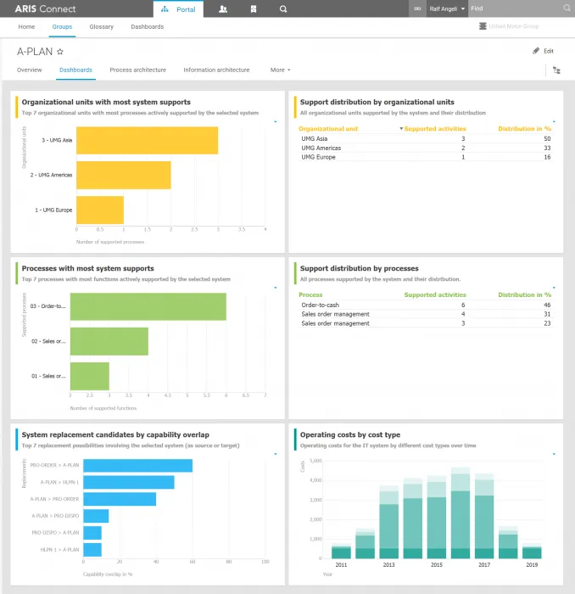Click the 2013 operating costs column
Viewport: 575px width, 594px height.
click(388, 522)
